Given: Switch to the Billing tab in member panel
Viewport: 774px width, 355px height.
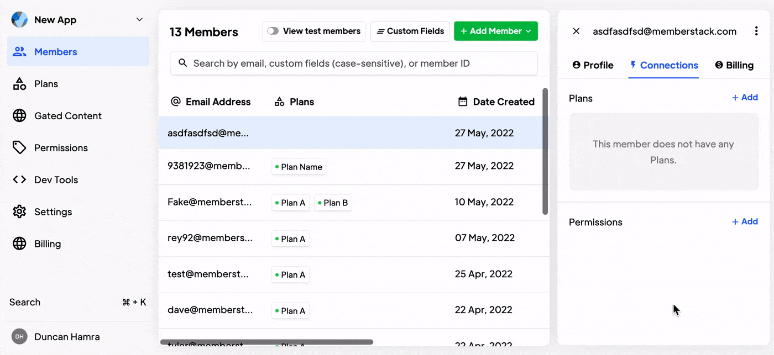Looking at the screenshot, I should tap(734, 65).
